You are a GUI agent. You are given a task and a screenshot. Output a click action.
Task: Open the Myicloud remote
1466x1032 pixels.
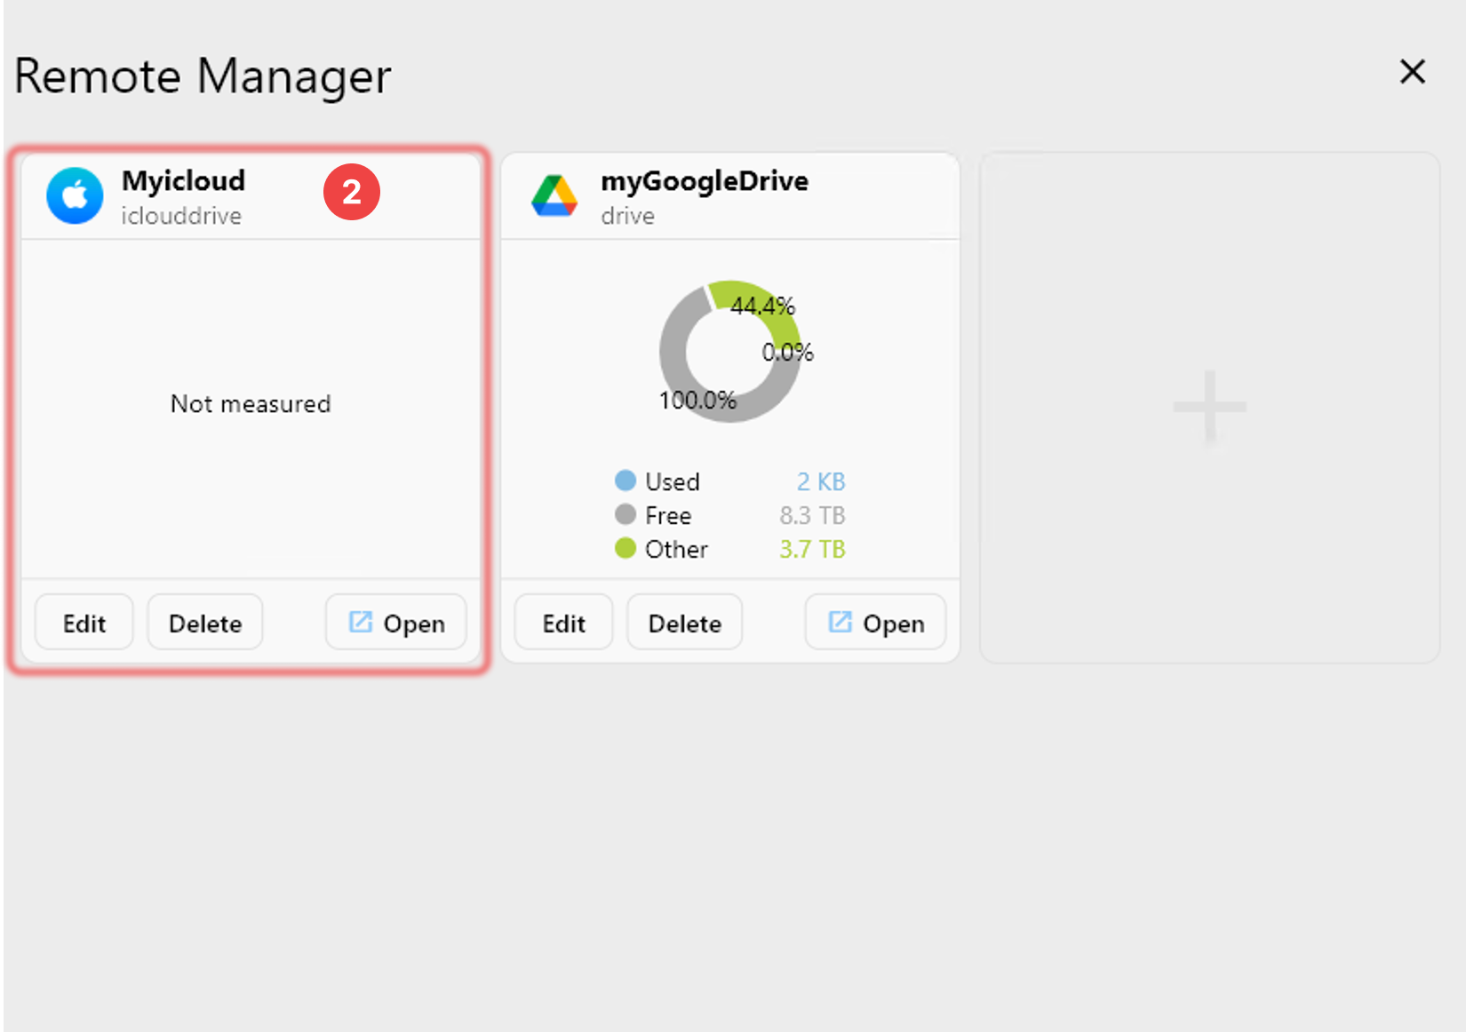point(395,623)
